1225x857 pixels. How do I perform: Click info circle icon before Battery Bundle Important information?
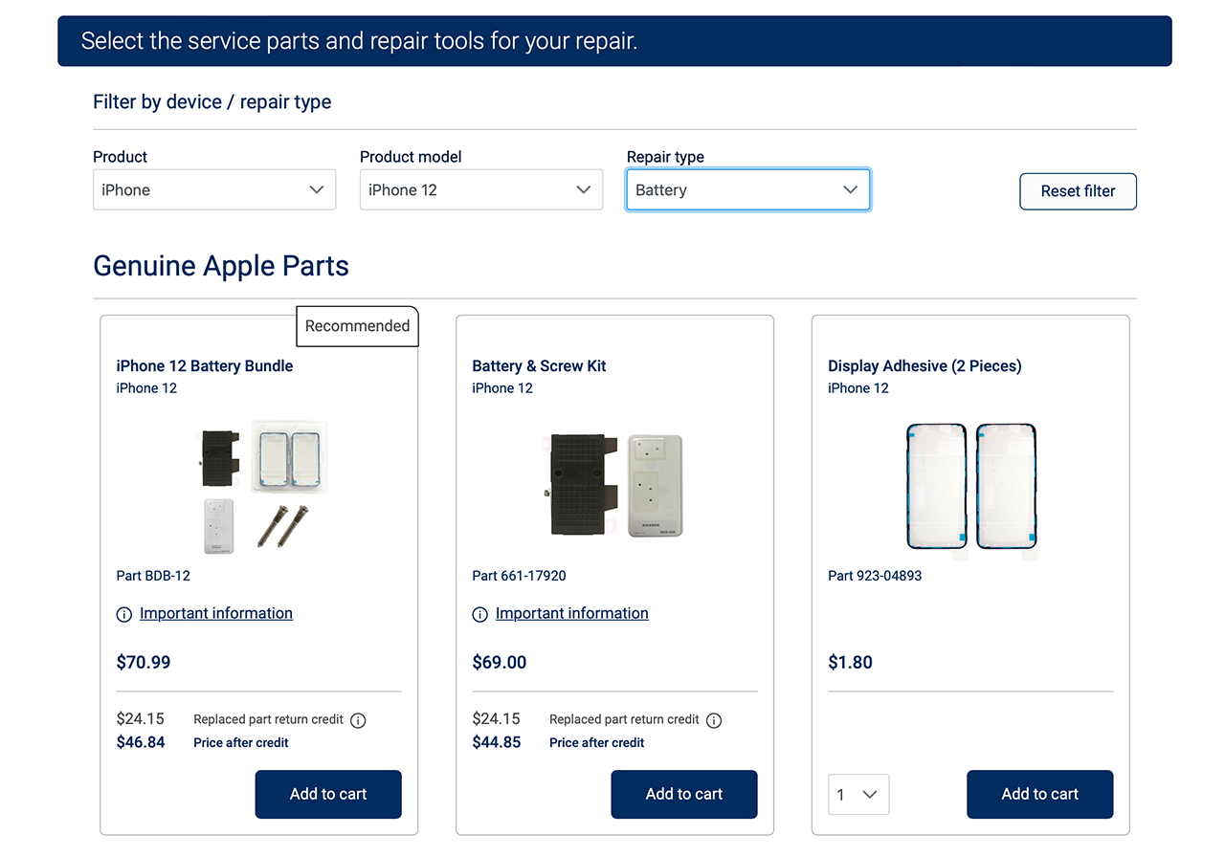[x=124, y=614]
